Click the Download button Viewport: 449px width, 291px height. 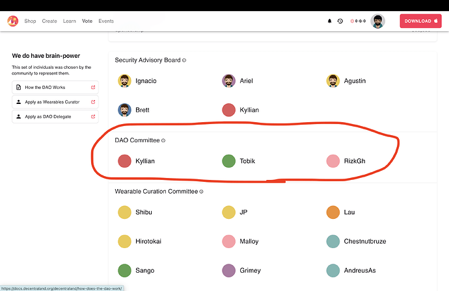420,21
